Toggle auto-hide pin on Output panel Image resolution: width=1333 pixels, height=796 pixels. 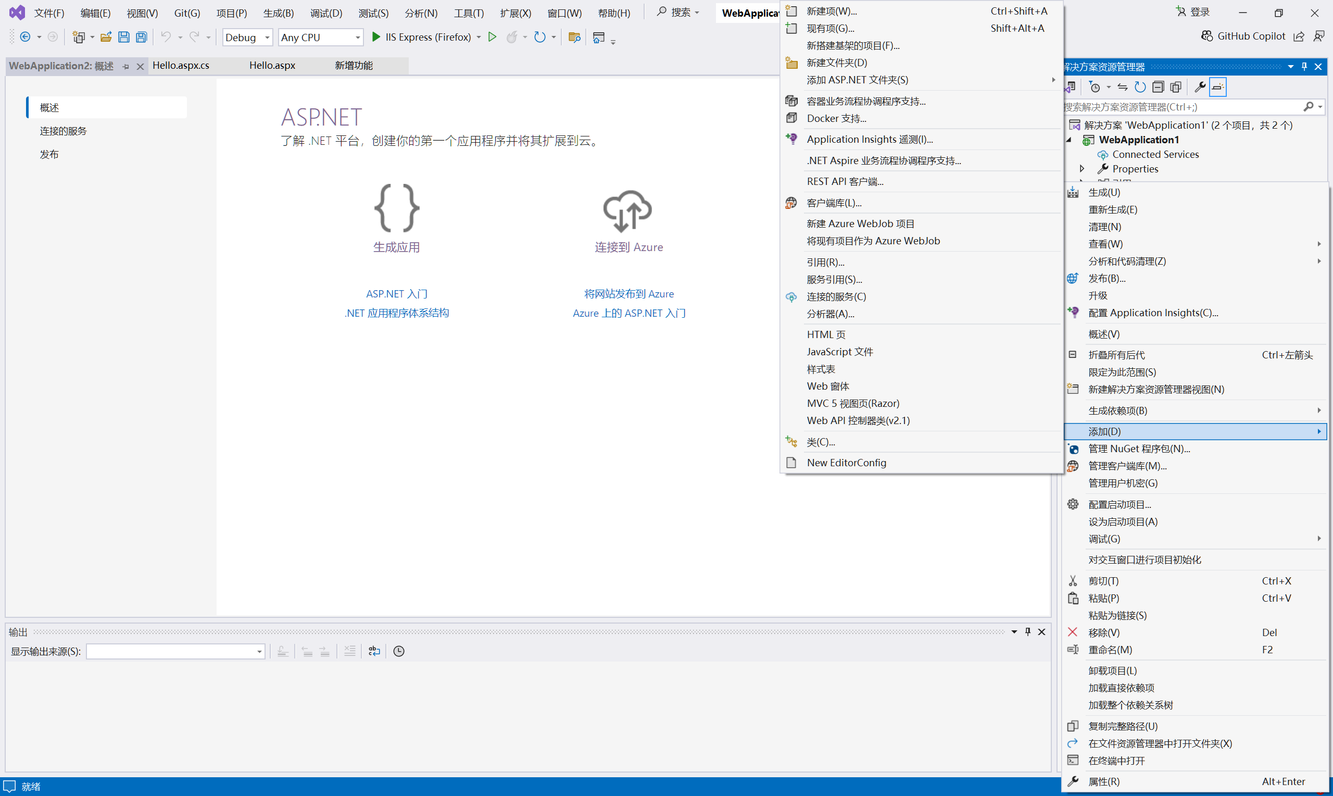tap(1027, 632)
